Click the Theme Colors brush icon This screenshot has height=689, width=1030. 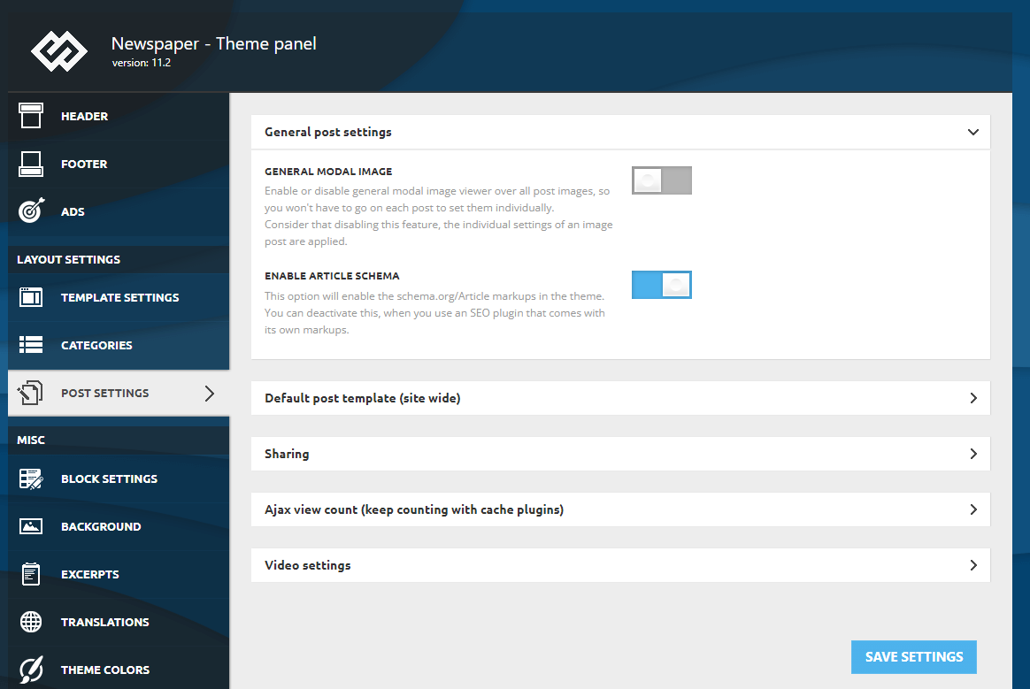click(31, 670)
